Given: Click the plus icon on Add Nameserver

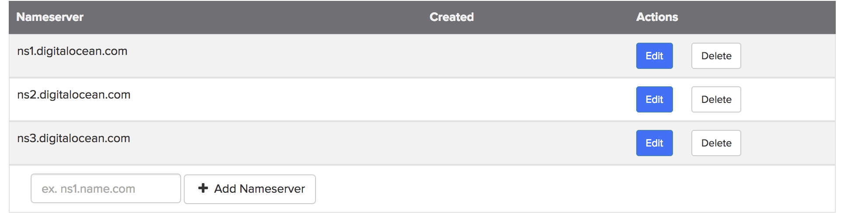Looking at the screenshot, I should 203,188.
